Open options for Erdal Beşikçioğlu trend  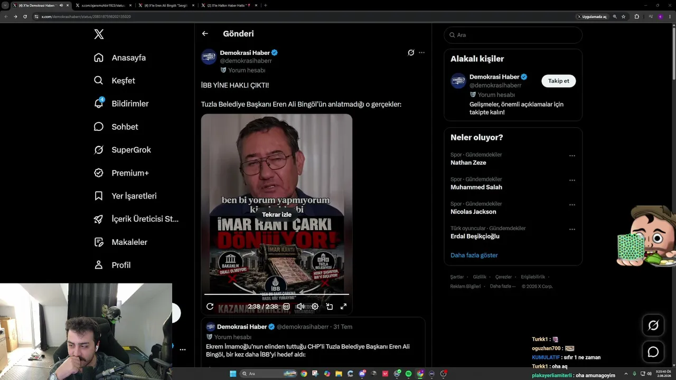tap(572, 230)
